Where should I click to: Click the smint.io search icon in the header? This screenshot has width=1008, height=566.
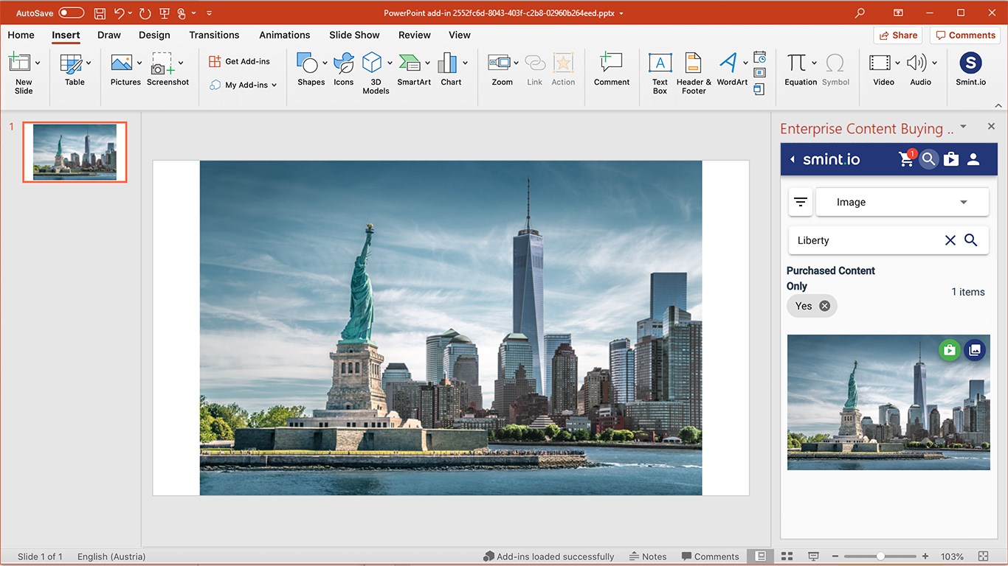(x=929, y=159)
